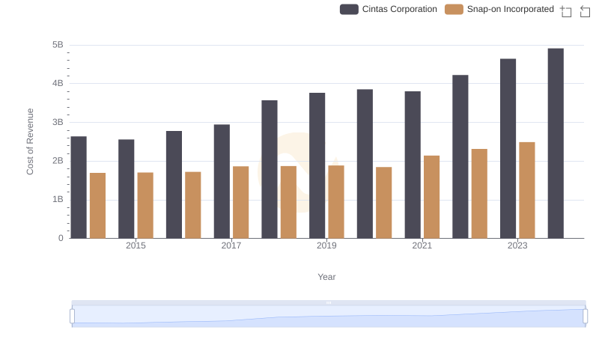599x345 pixels.
Task: Click the Year axis title
Action: (326, 277)
